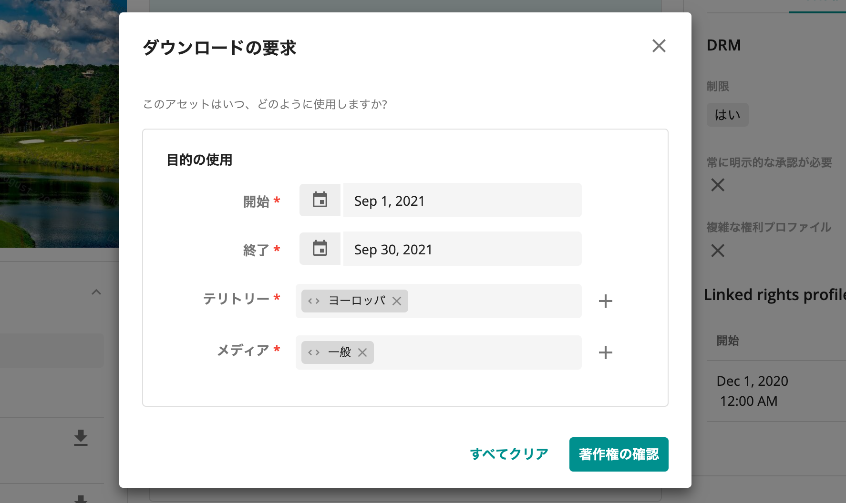Click the はい restriction badge under DRM
Image resolution: width=846 pixels, height=503 pixels.
pyautogui.click(x=727, y=115)
